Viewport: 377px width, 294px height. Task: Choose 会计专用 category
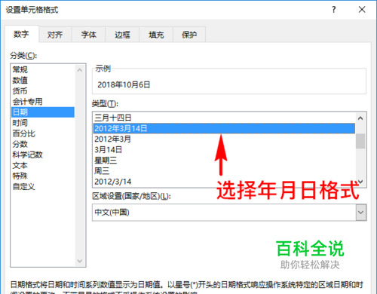[43, 102]
